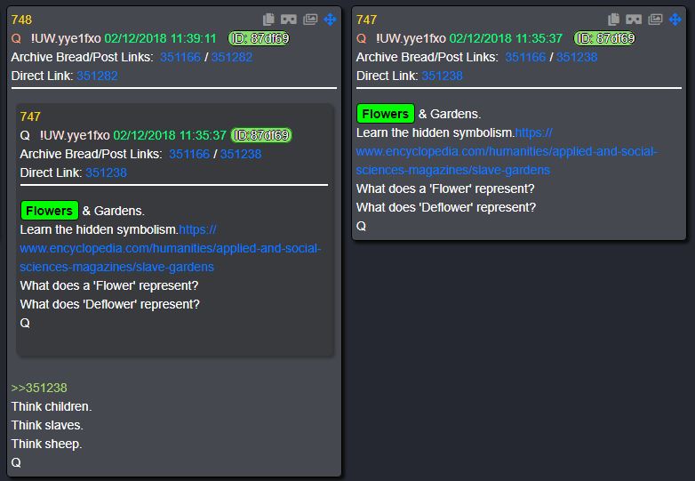695x481 pixels.
Task: Click timestamp 11:35:37 in quoted post 747
Action: (170, 135)
